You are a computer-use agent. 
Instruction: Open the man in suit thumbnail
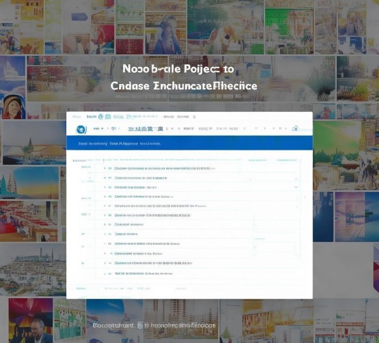(30, 320)
